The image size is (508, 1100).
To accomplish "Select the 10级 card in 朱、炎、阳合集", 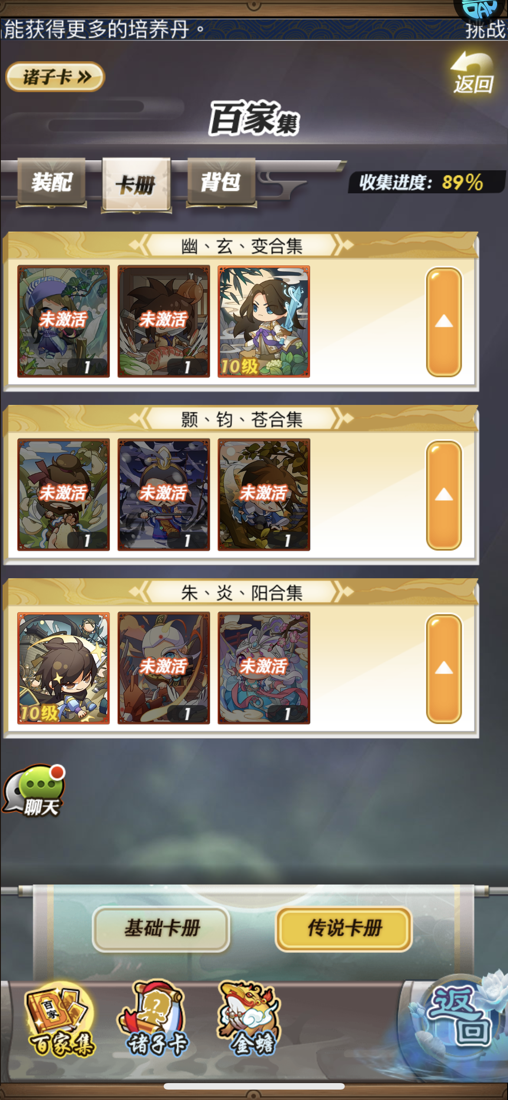I will [x=63, y=668].
